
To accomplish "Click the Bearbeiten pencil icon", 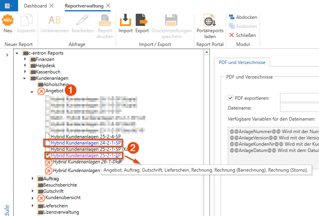I will tap(83, 20).
